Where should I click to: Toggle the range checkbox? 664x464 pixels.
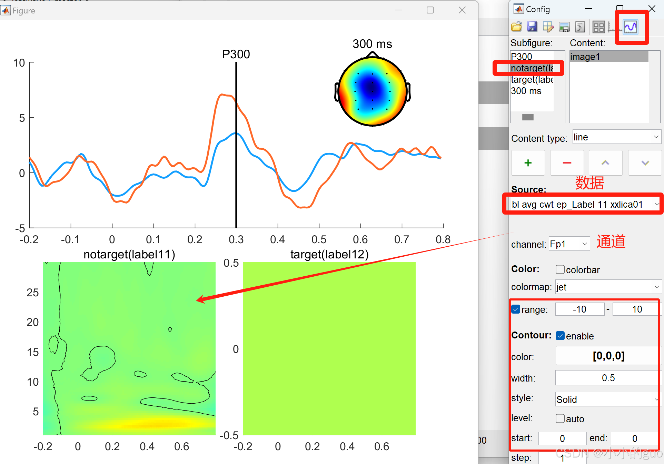click(516, 309)
